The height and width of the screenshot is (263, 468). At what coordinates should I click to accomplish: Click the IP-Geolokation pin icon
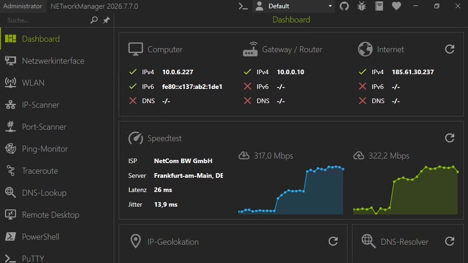pos(136,241)
